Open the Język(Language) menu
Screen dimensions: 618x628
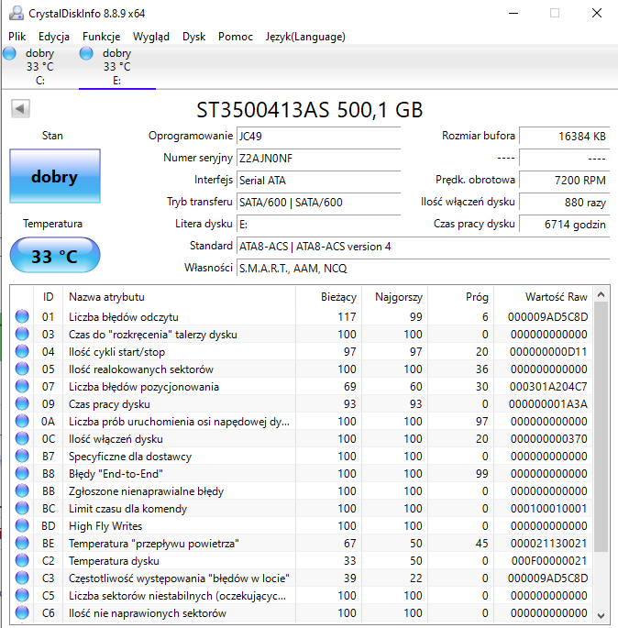coord(305,37)
